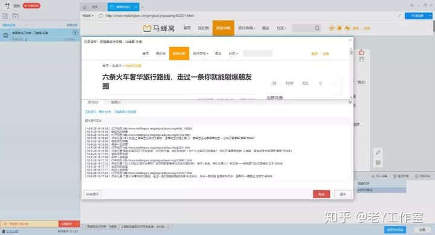The image size is (435, 235).
Task: Click orange highlighted nav item in background page
Action: [x=224, y=28]
